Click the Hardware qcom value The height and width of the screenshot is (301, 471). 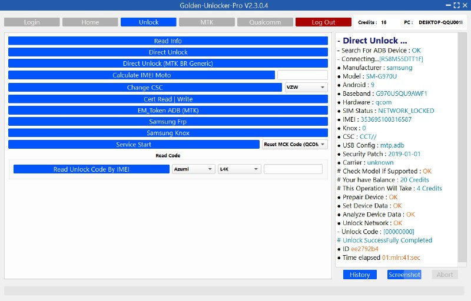tap(383, 102)
